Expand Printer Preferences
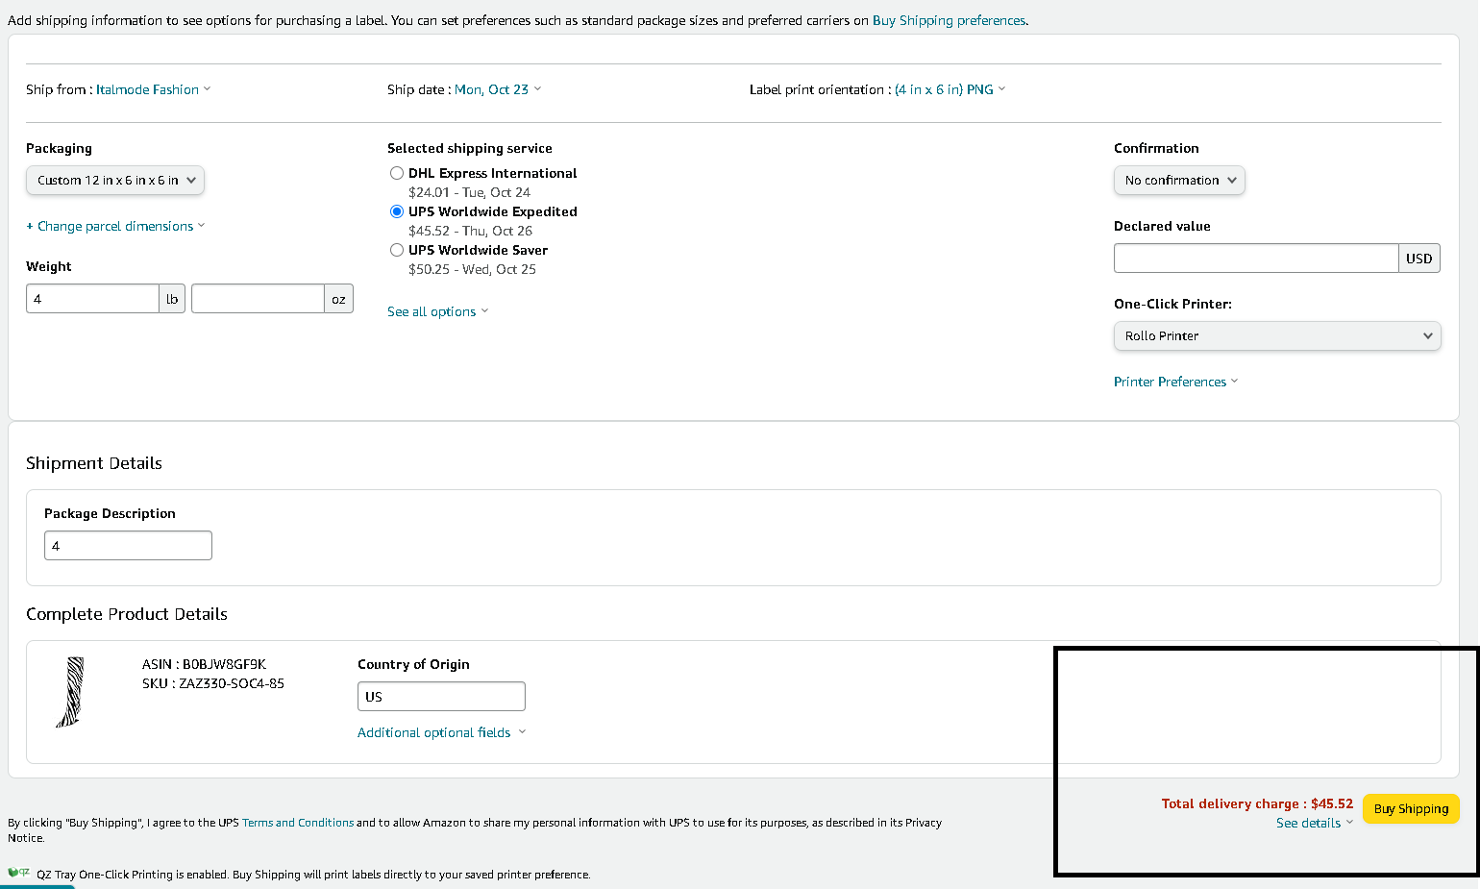 [1175, 382]
